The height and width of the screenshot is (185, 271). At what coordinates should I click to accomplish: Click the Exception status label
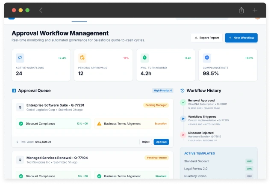click(161, 124)
